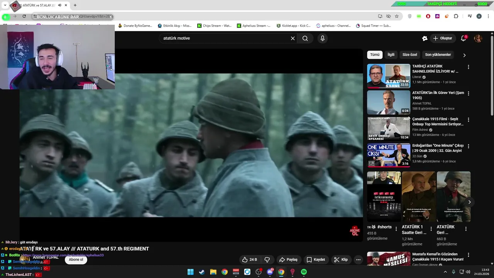Share the video using Paylaş
Viewport: 494px width, 278px height.
288,259
